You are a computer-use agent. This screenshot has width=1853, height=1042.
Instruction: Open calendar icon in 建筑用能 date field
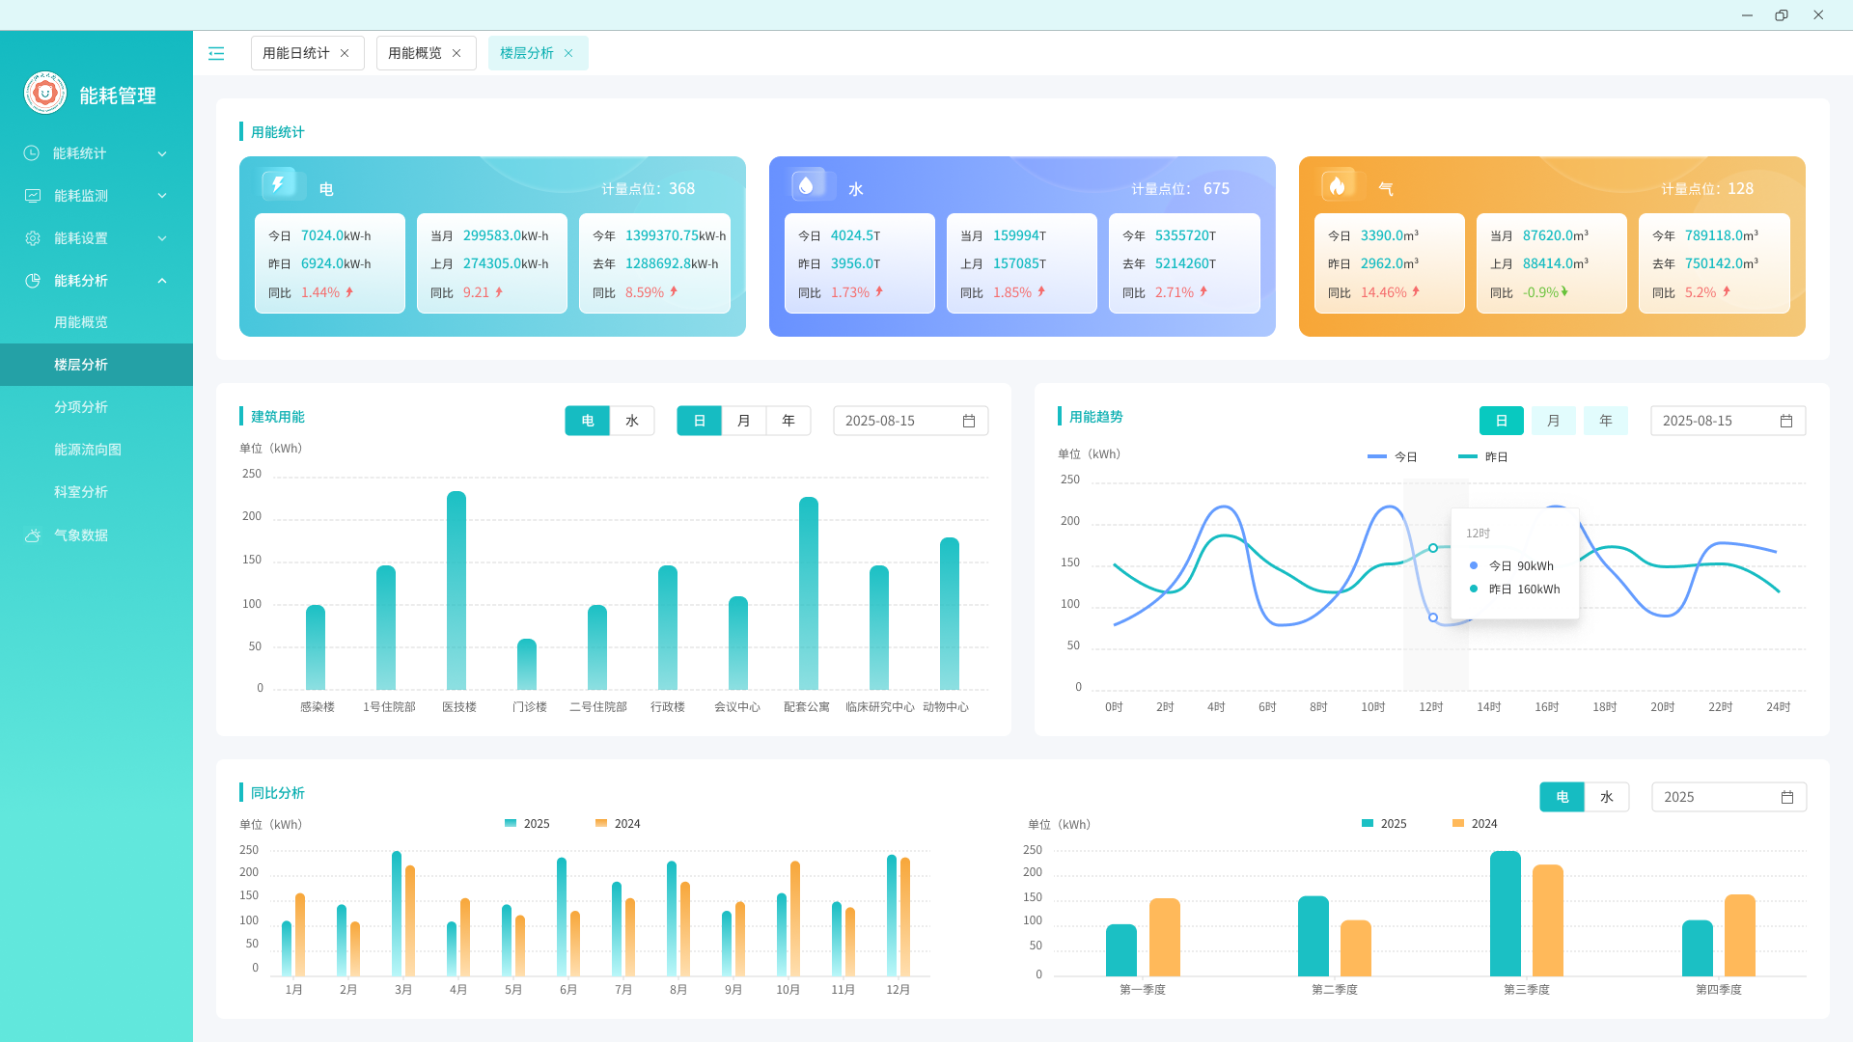969,421
